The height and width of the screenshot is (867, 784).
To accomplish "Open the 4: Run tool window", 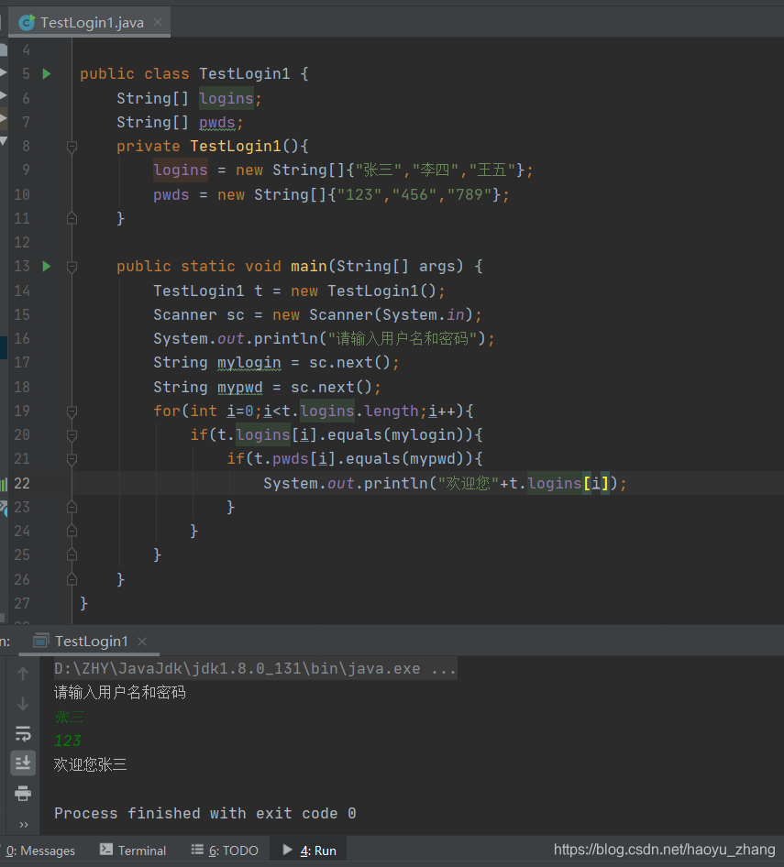I will (309, 851).
